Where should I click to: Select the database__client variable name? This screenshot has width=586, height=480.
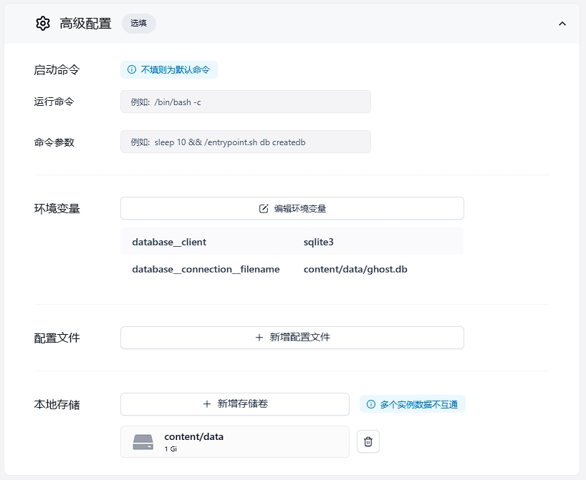169,242
